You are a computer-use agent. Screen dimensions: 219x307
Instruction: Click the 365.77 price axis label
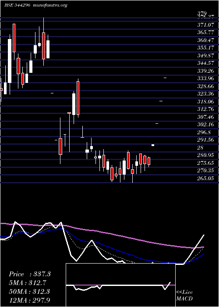click(x=205, y=32)
